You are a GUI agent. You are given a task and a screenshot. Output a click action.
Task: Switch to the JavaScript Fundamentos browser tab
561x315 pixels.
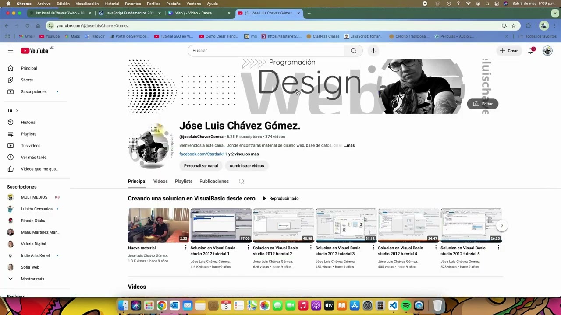pyautogui.click(x=130, y=13)
